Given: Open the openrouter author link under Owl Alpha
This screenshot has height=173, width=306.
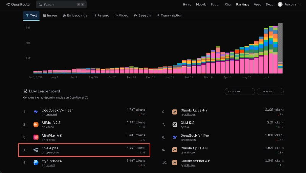Looking at the screenshot, I should pos(52,152).
